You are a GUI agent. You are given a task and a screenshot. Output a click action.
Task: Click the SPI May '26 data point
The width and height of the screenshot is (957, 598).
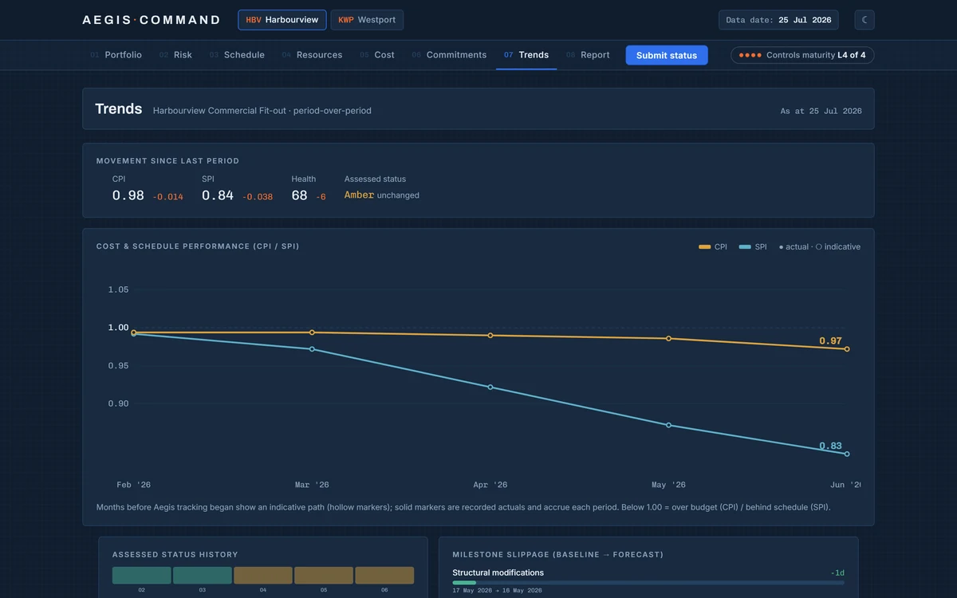pos(668,425)
